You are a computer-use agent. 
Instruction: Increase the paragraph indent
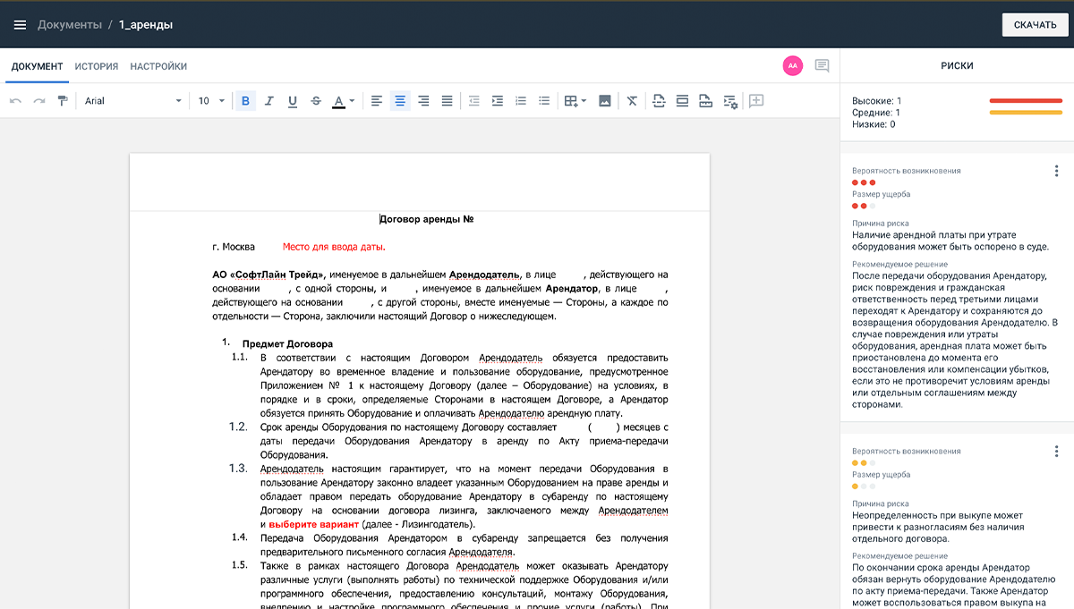(498, 101)
